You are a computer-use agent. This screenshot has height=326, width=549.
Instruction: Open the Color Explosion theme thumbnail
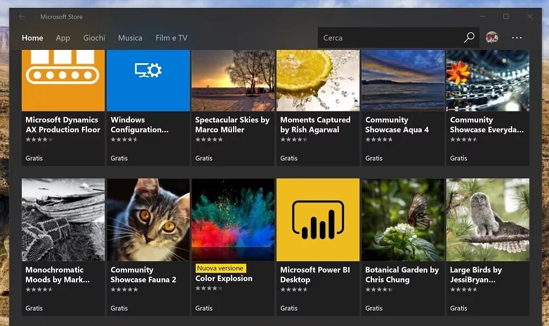point(232,220)
